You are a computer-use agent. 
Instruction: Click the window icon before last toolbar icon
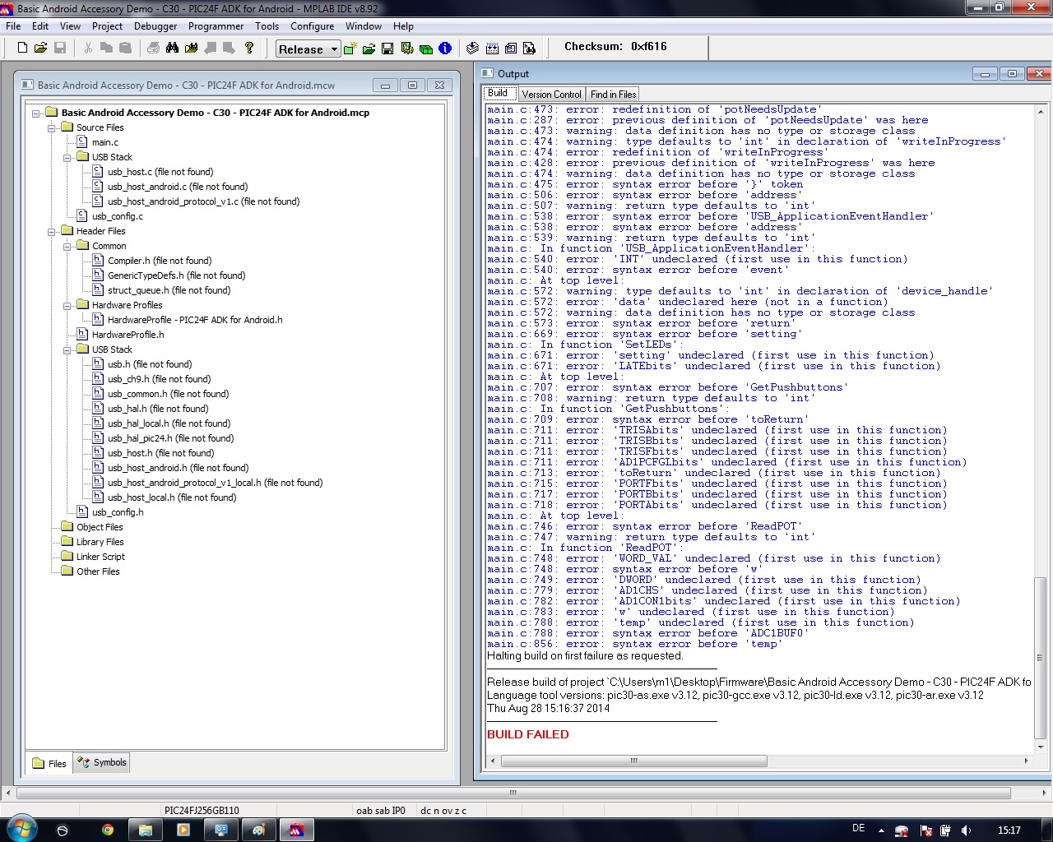coord(510,49)
